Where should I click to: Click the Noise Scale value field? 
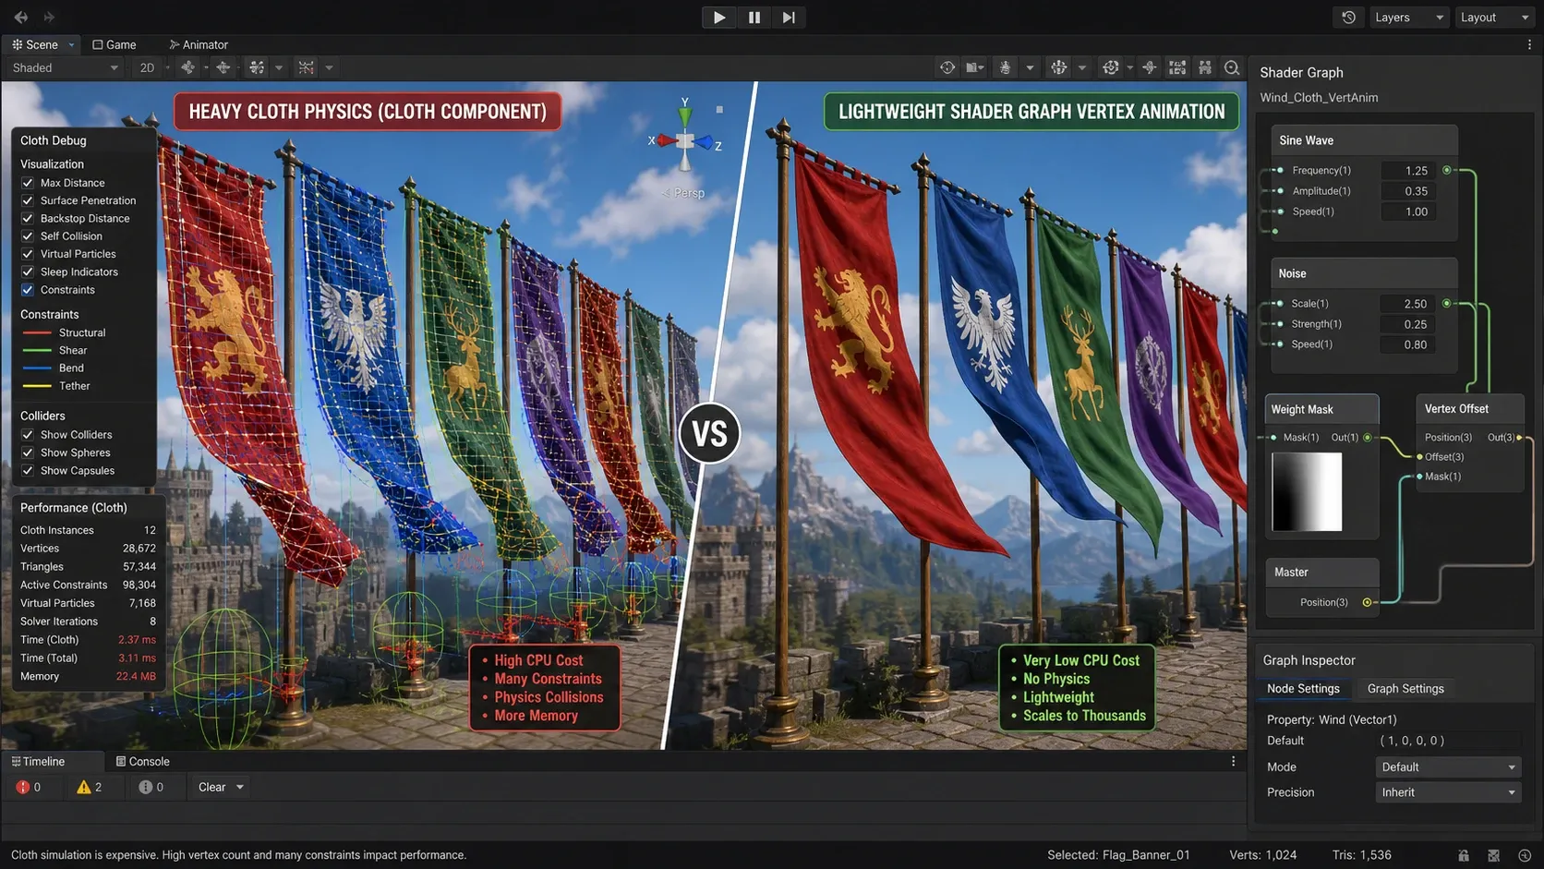click(x=1407, y=304)
